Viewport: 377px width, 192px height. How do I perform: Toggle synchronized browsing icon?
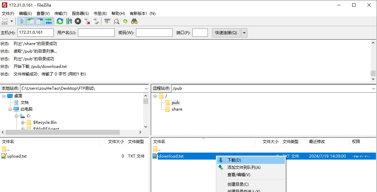coord(125,22)
